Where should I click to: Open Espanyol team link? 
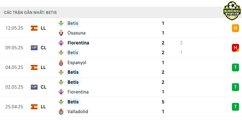77,63
